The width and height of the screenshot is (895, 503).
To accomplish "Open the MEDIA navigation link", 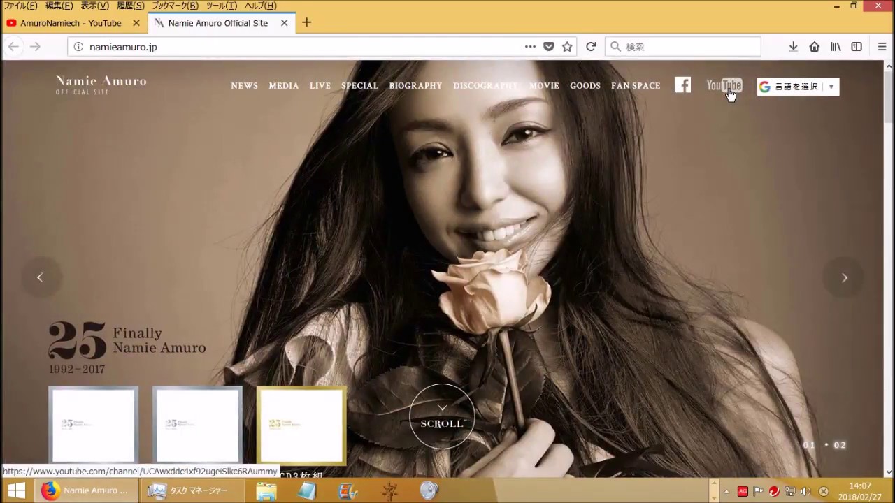I will pos(284,86).
